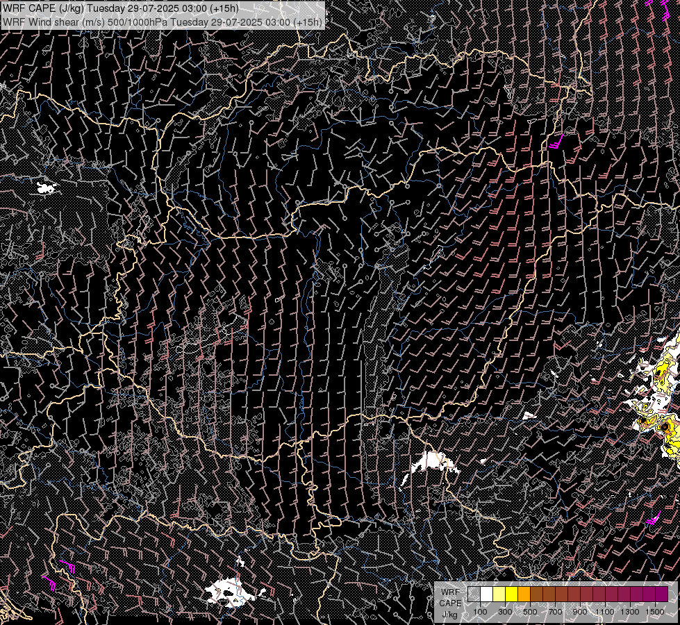
Task: Click the legend label 100
Action: pyautogui.click(x=480, y=612)
